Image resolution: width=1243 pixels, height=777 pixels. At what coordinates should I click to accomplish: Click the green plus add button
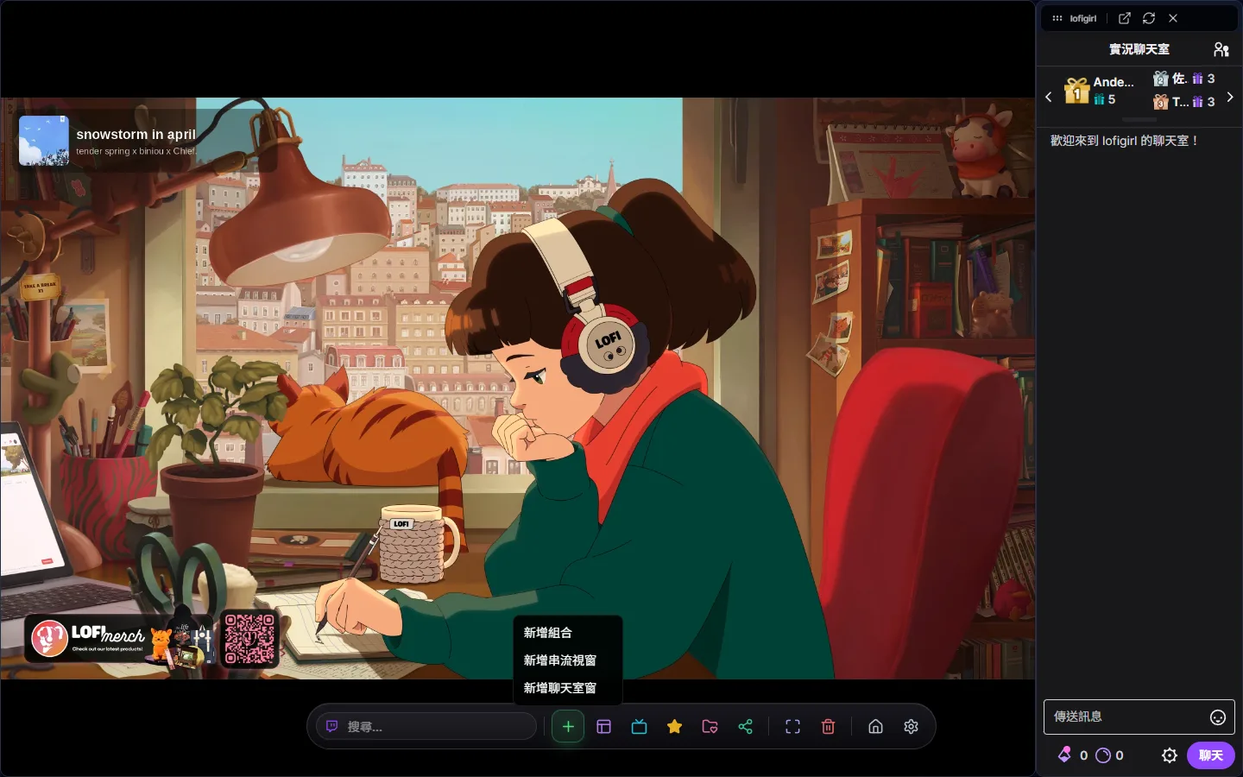coord(568,727)
